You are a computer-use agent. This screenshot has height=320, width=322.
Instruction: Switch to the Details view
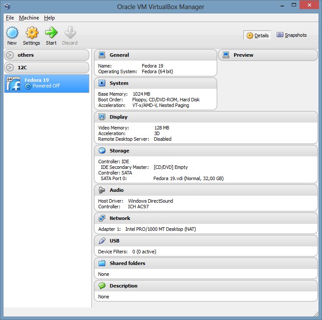[x=257, y=36]
